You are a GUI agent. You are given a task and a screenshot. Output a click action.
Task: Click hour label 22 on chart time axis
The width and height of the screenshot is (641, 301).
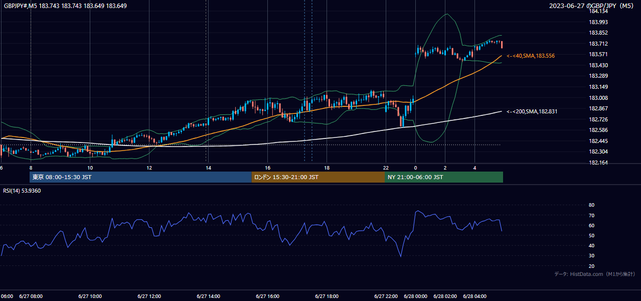[386, 168]
